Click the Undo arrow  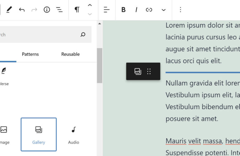point(22,10)
